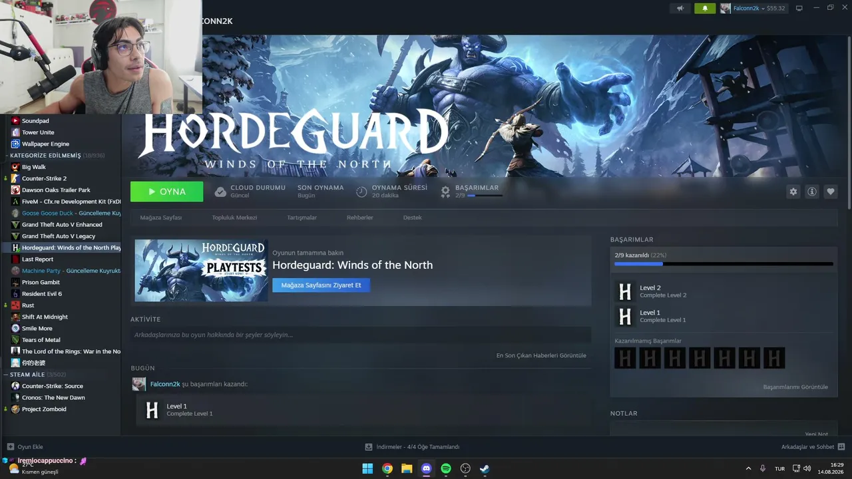This screenshot has width=852, height=479.
Task: Click the Cloud Durumu status icon
Action: 220,192
